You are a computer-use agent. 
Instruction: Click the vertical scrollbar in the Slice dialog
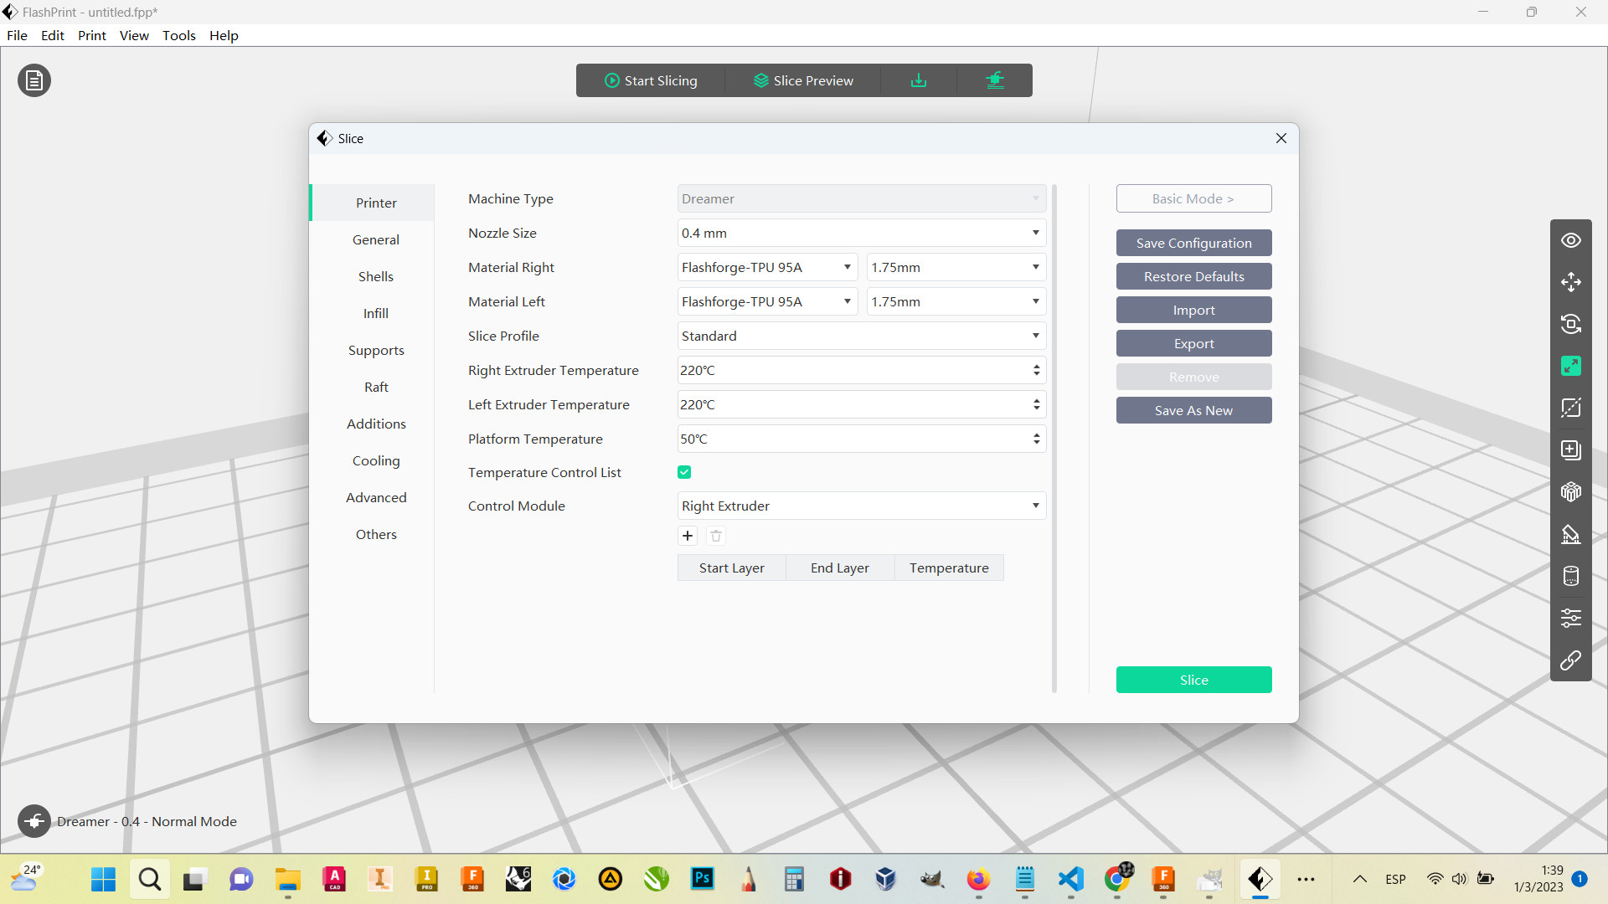(x=1054, y=439)
